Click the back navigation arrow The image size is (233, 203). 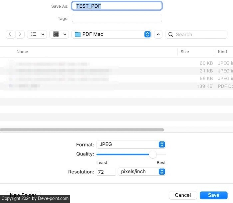(10, 34)
